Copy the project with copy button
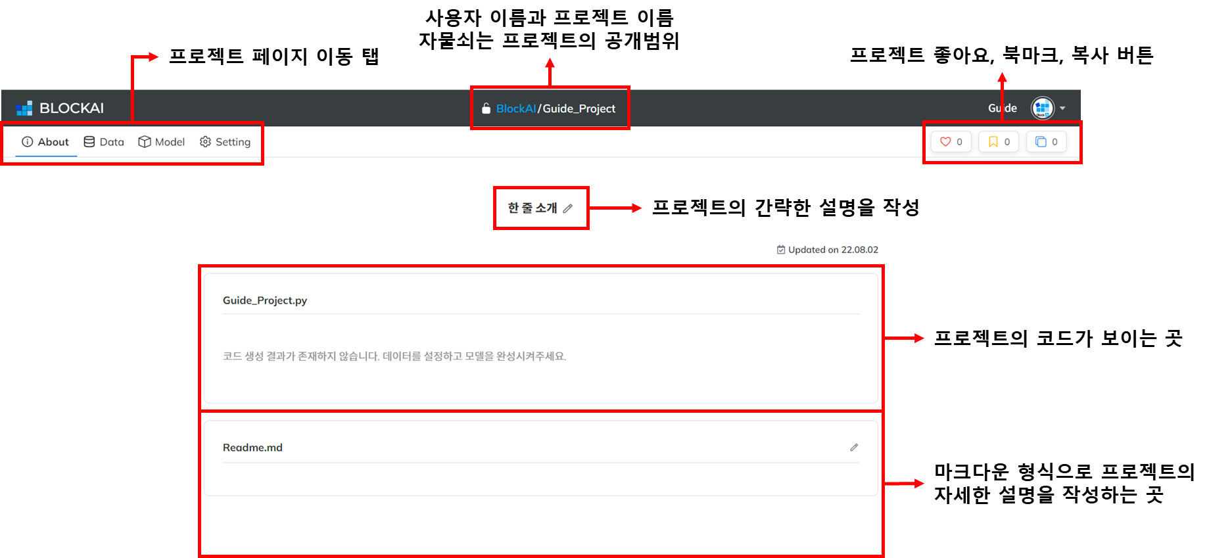The height and width of the screenshot is (558, 1209). 1047,141
